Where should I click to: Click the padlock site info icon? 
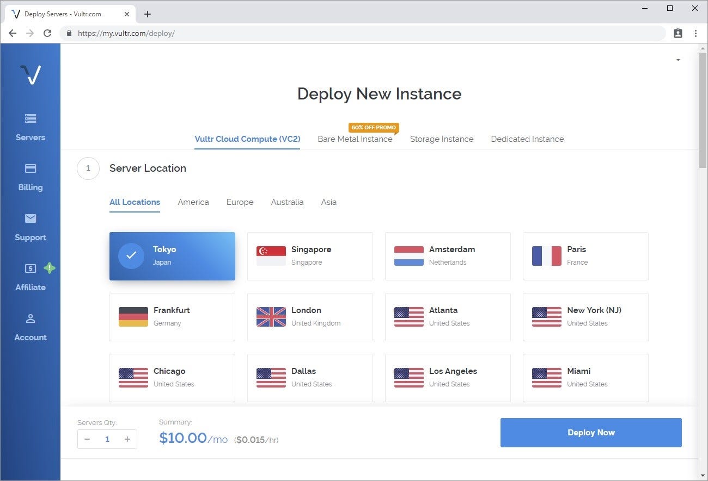[x=69, y=33]
